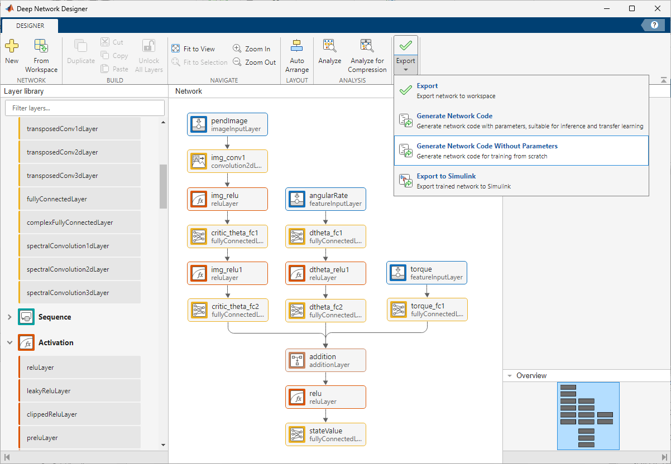Select the torque feature input node
Image resolution: width=671 pixels, height=464 pixels.
427,273
